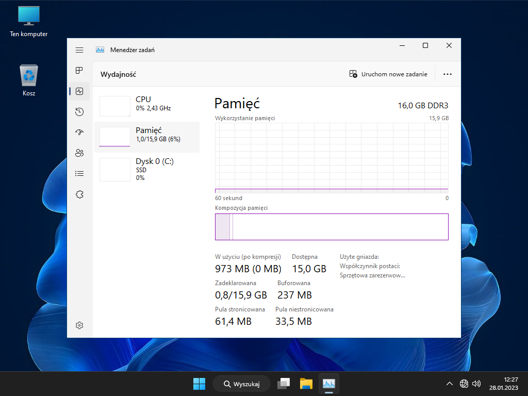The image size is (528, 396).
Task: Click the 237 MB cached value
Action: [x=294, y=295]
